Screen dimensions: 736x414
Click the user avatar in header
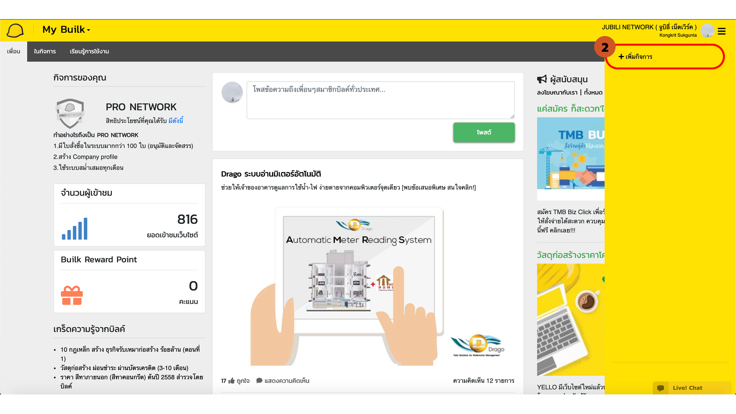[x=707, y=30]
